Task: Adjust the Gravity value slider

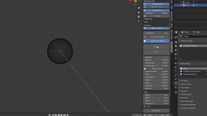Action: [x=156, y=80]
